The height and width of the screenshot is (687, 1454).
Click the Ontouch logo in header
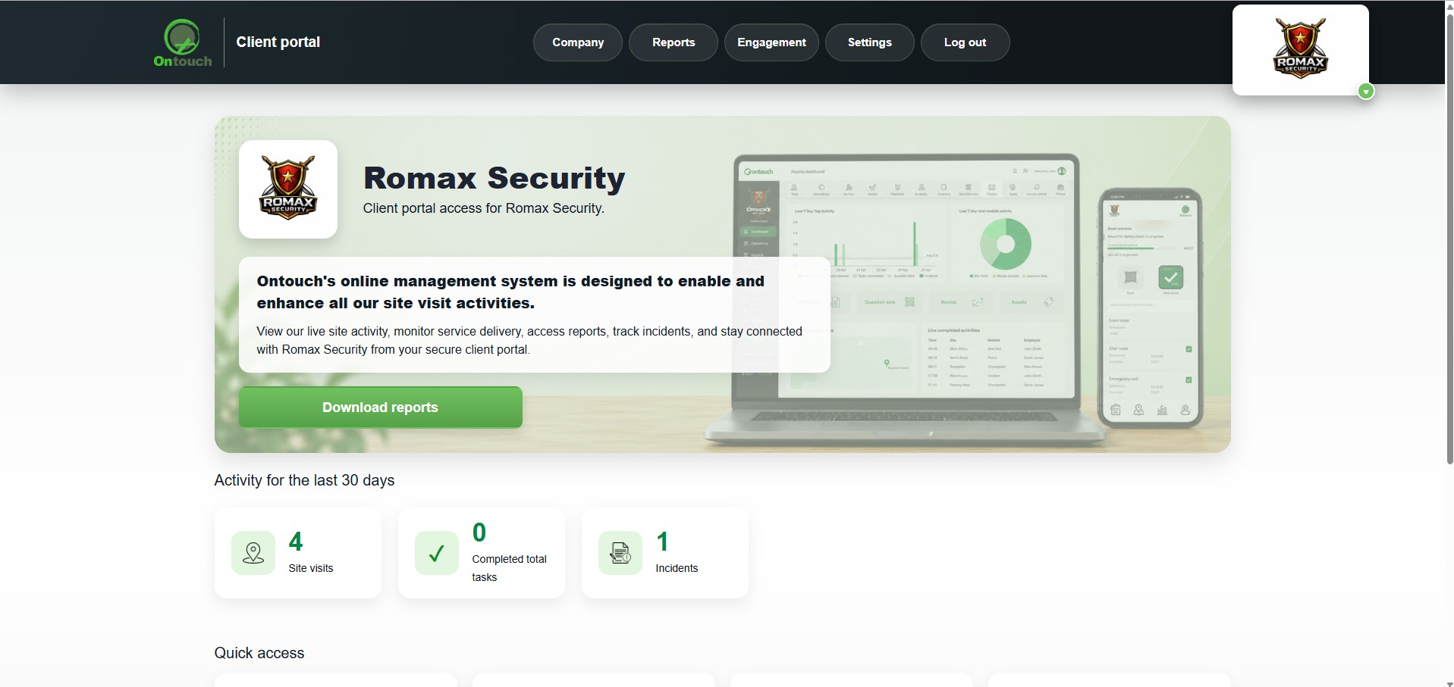(183, 42)
